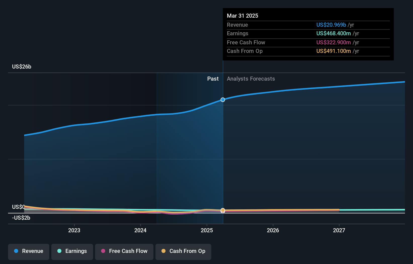Click the Earnings tooltip row label
Screen dimensions: 413x264
click(237, 33)
